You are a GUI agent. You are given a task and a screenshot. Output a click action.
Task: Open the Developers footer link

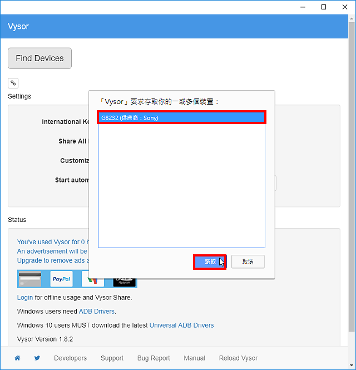pyautogui.click(x=70, y=358)
